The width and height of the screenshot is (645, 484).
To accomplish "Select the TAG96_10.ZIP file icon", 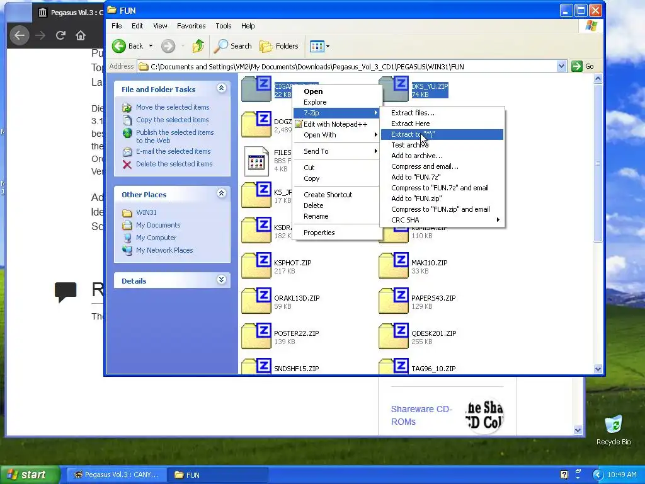I will pos(394,366).
